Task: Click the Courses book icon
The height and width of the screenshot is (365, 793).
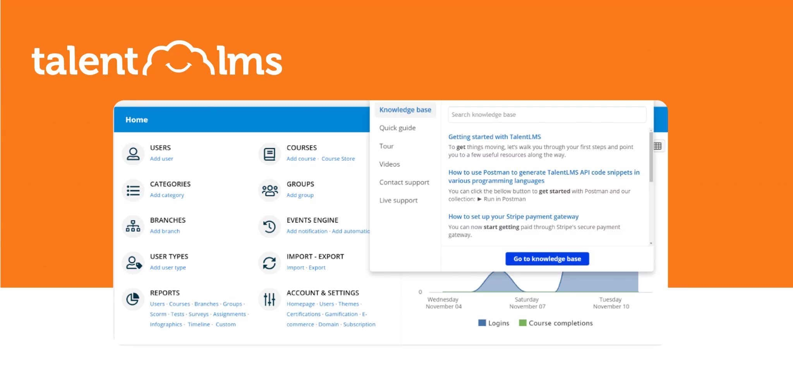Action: pos(269,154)
